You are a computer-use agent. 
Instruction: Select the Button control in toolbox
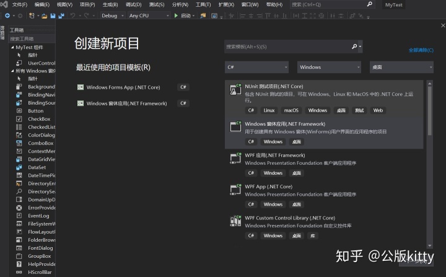coord(35,111)
